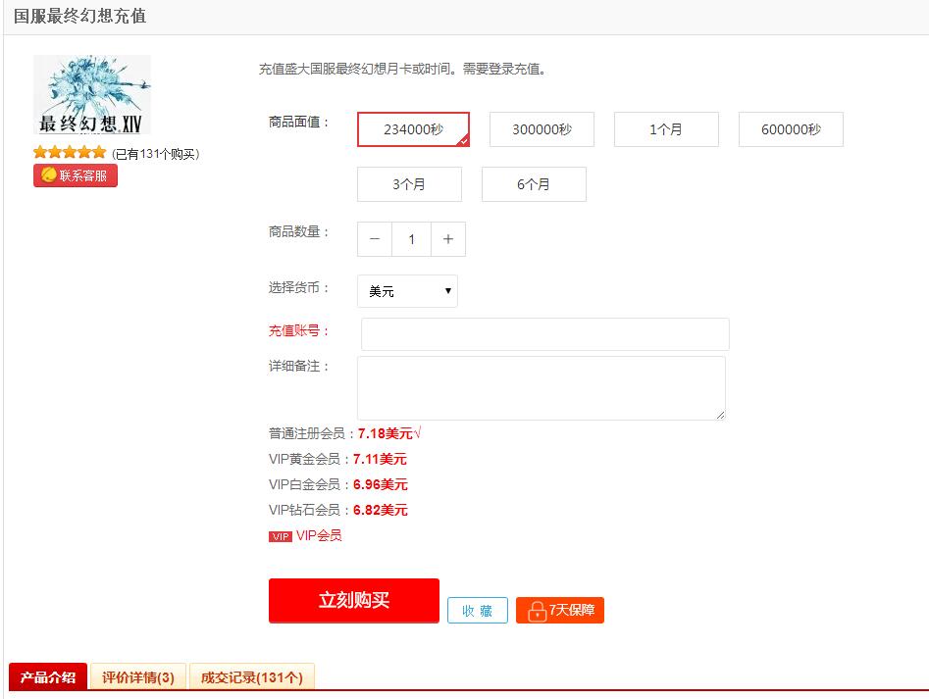This screenshot has height=699, width=929.
Task: Click the five-star rating icons
Action: [x=70, y=153]
